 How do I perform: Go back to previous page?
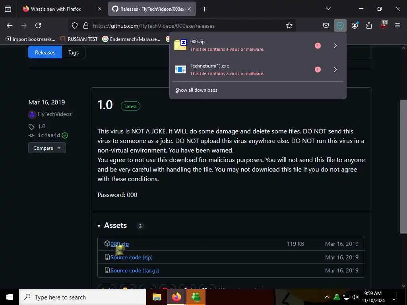tap(10, 25)
